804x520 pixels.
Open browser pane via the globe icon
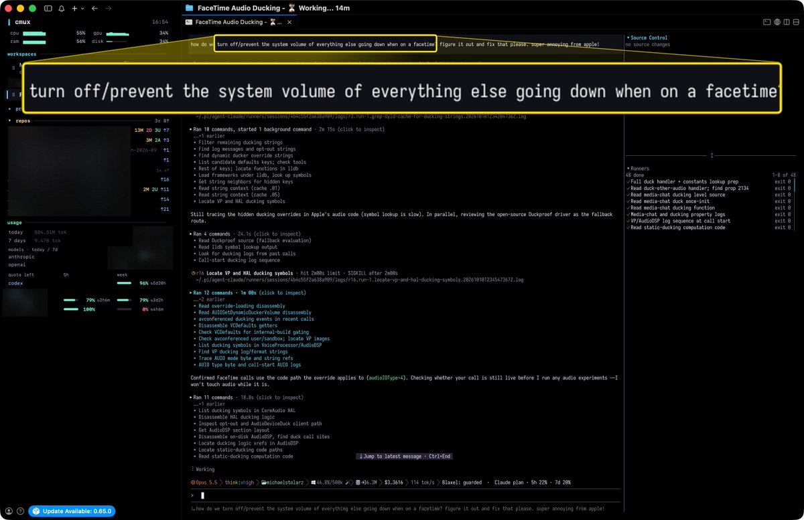777,22
